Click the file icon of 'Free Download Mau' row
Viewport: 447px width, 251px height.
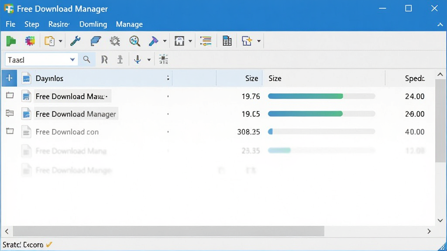(26, 96)
